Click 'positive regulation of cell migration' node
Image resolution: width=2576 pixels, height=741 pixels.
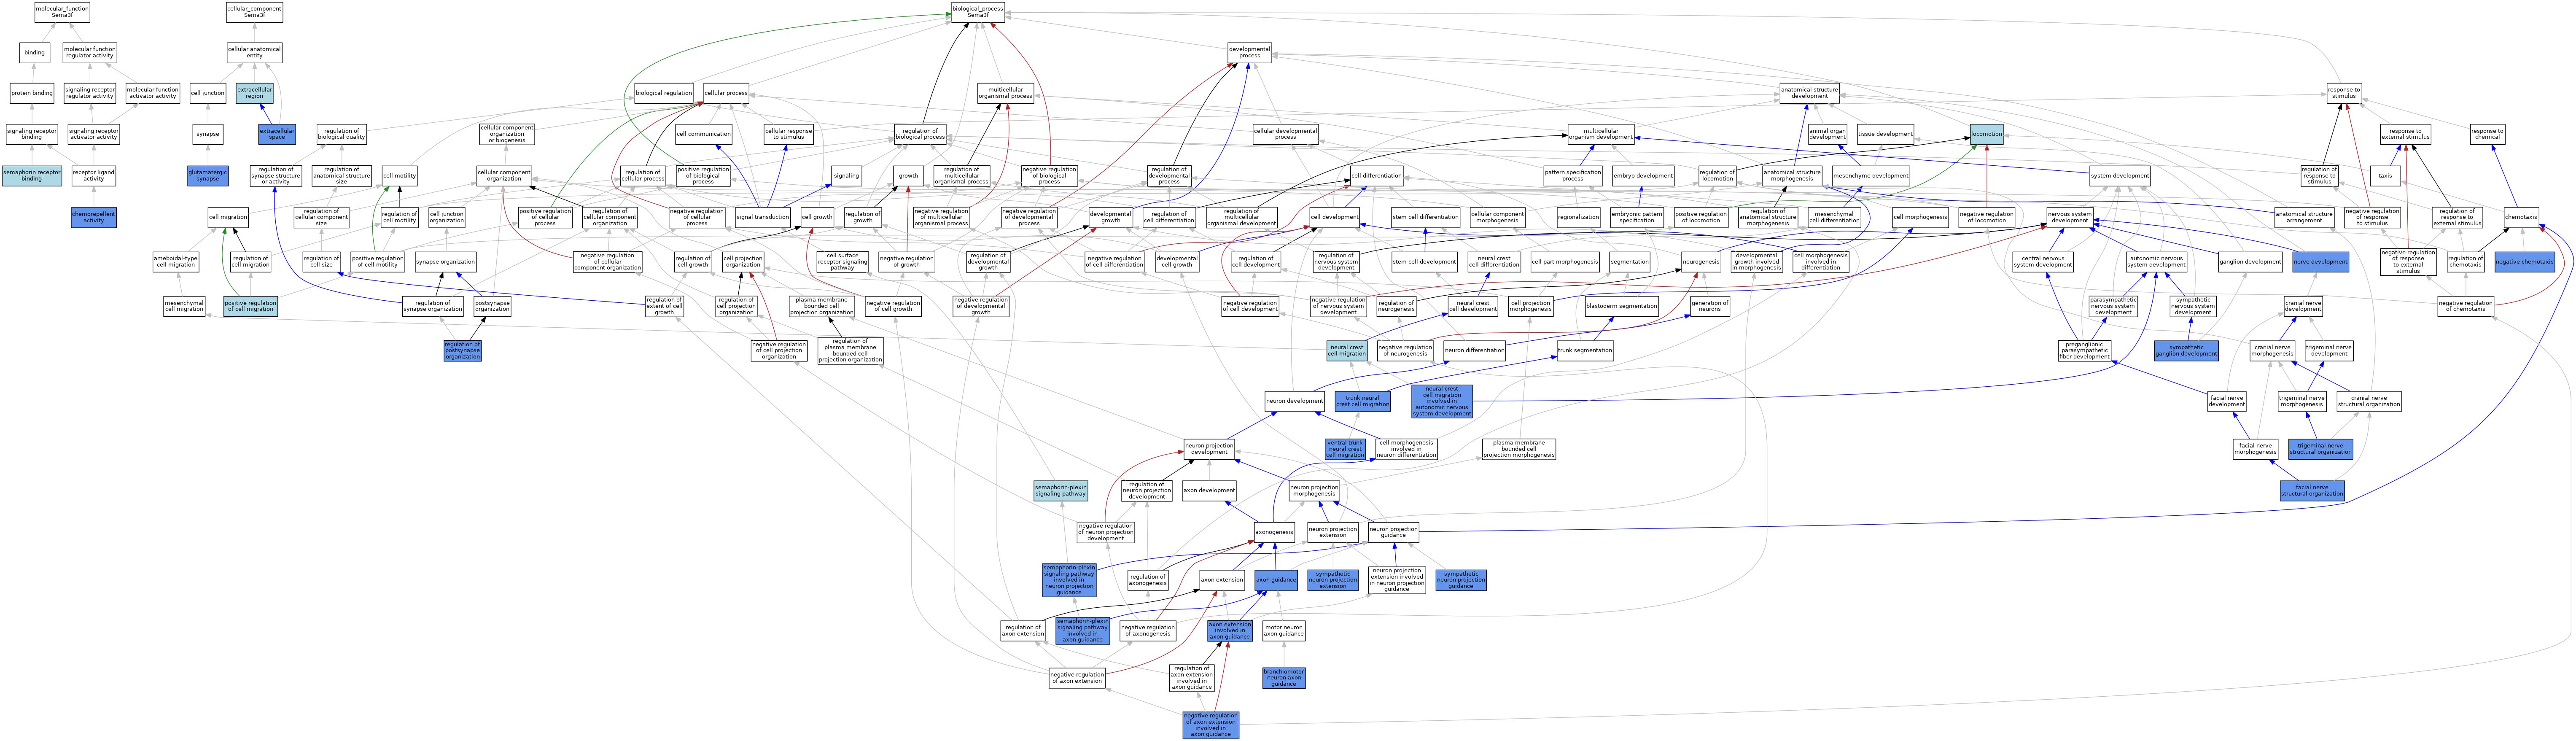250,306
